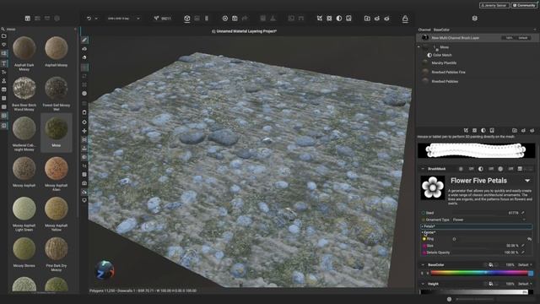Click the Community button
This screenshot has width=540, height=304.
click(x=523, y=6)
